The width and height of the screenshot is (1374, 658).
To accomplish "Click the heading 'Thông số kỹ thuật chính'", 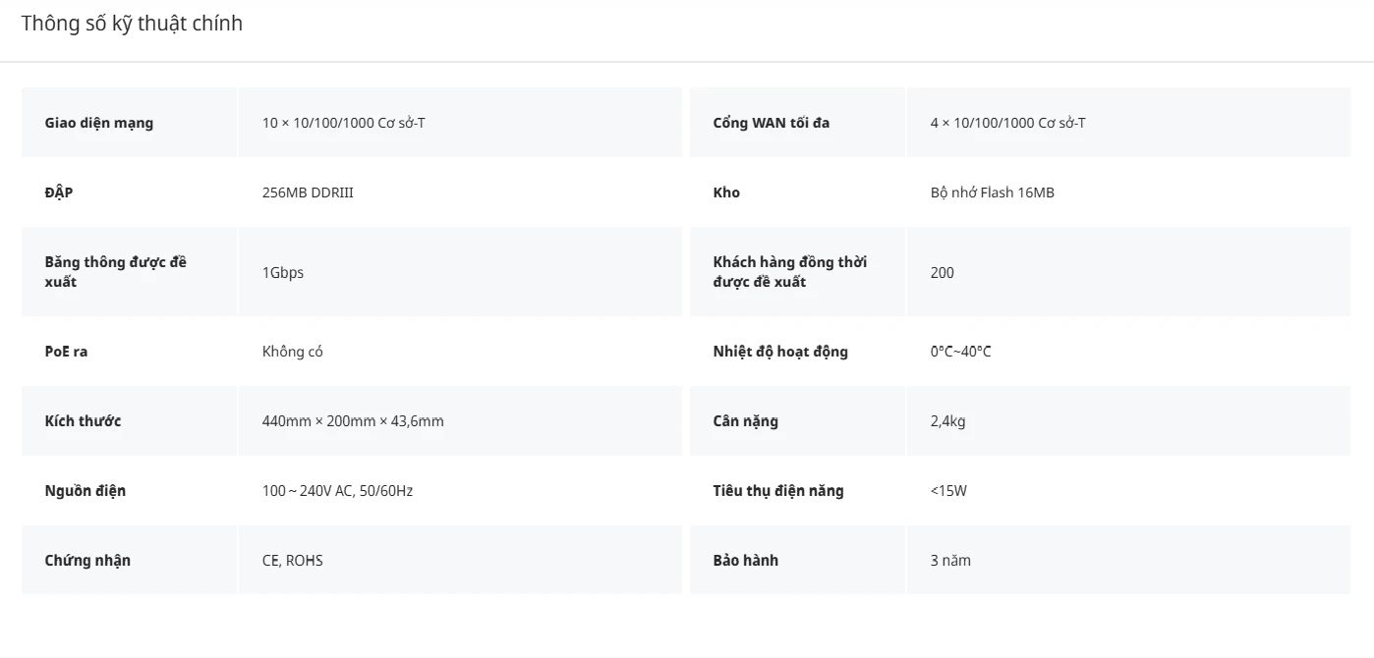I will (132, 24).
